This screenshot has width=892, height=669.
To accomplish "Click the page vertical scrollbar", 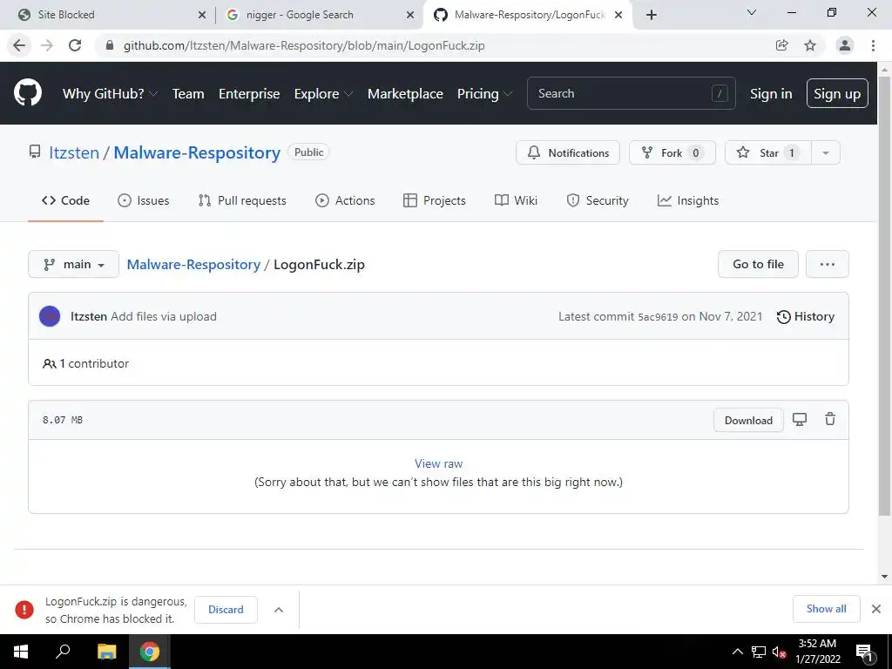I will tap(884, 296).
